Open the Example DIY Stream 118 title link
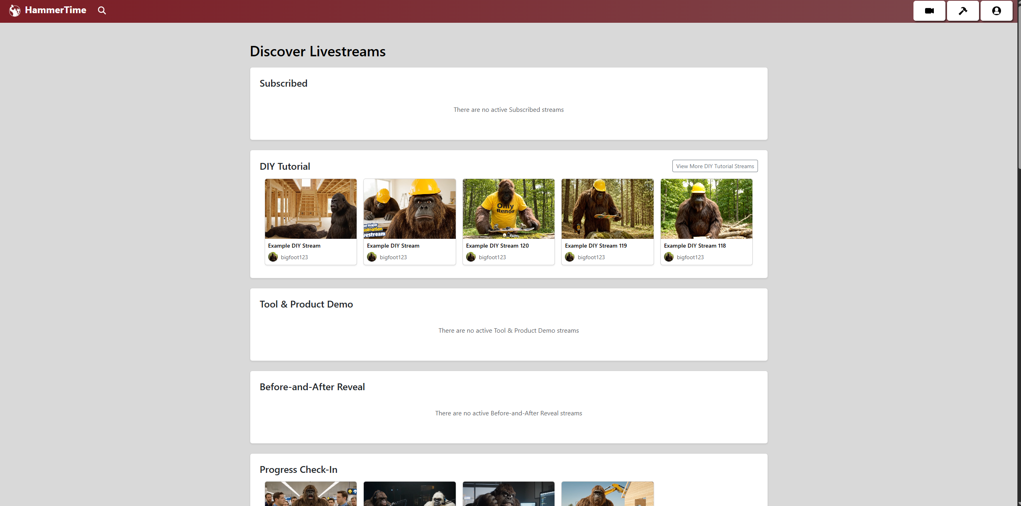 694,246
